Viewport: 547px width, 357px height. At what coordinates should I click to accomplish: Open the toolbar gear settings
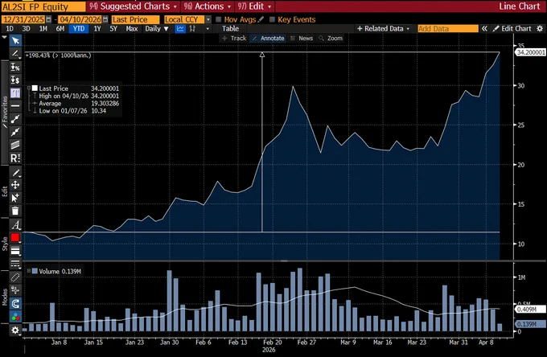tap(15, 330)
